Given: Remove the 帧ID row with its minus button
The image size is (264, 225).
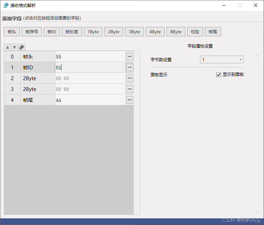Looking at the screenshot, I should [x=130, y=67].
